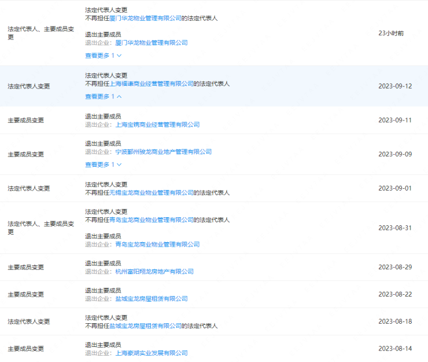Select 主要成员变更 label in 2023-08-29 row
The height and width of the screenshot is (362, 428).
click(25, 268)
